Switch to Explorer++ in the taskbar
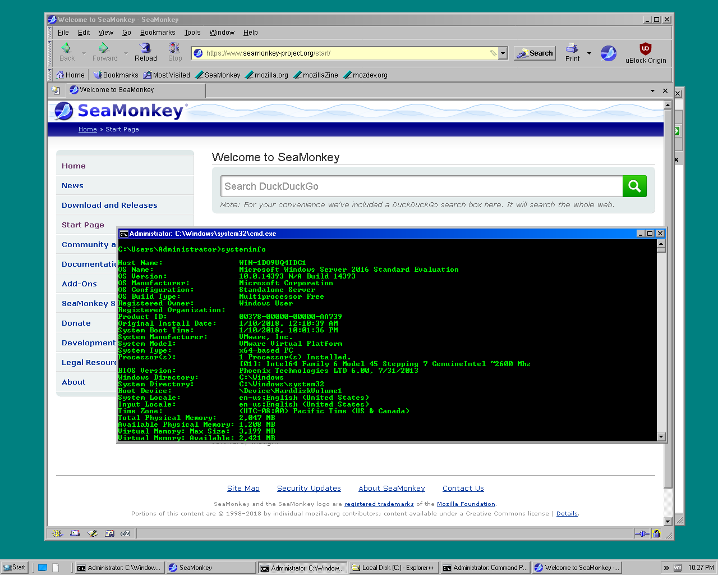The width and height of the screenshot is (718, 575). click(393, 568)
